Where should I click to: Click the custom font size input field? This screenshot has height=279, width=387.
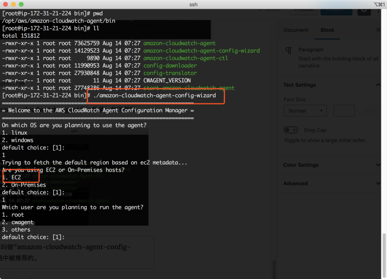click(344, 111)
